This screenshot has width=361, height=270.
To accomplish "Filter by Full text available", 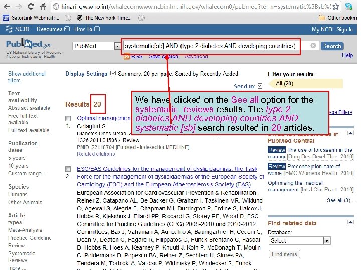I will [x=28, y=130].
